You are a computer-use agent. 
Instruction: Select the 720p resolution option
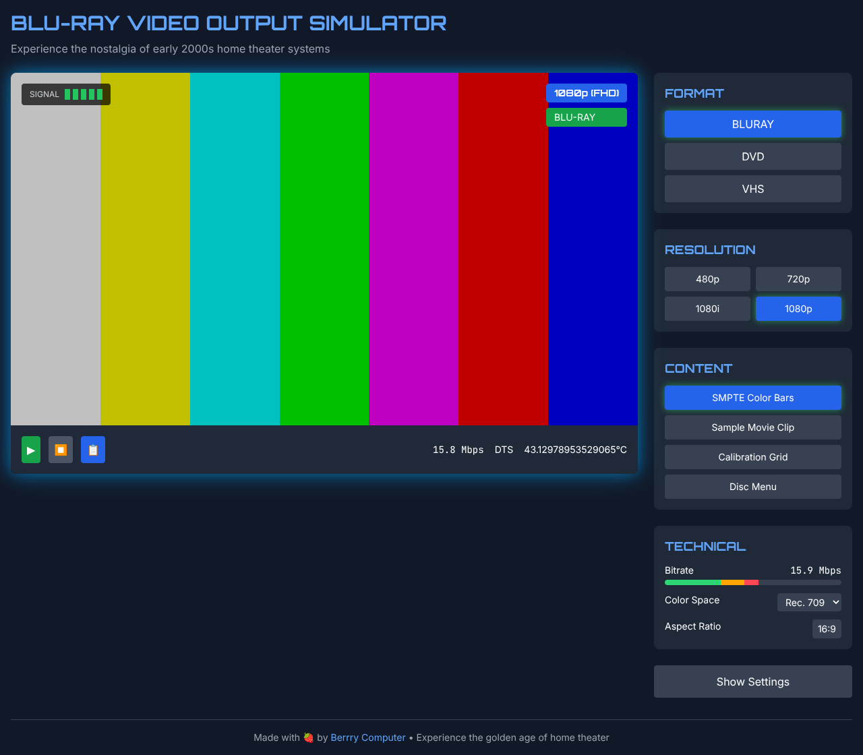pos(798,278)
